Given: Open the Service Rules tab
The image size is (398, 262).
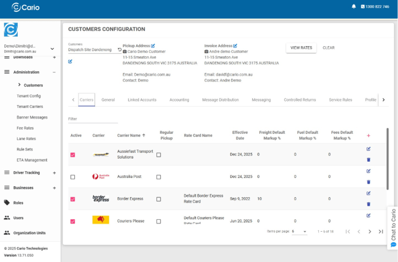Looking at the screenshot, I should click(x=340, y=100).
